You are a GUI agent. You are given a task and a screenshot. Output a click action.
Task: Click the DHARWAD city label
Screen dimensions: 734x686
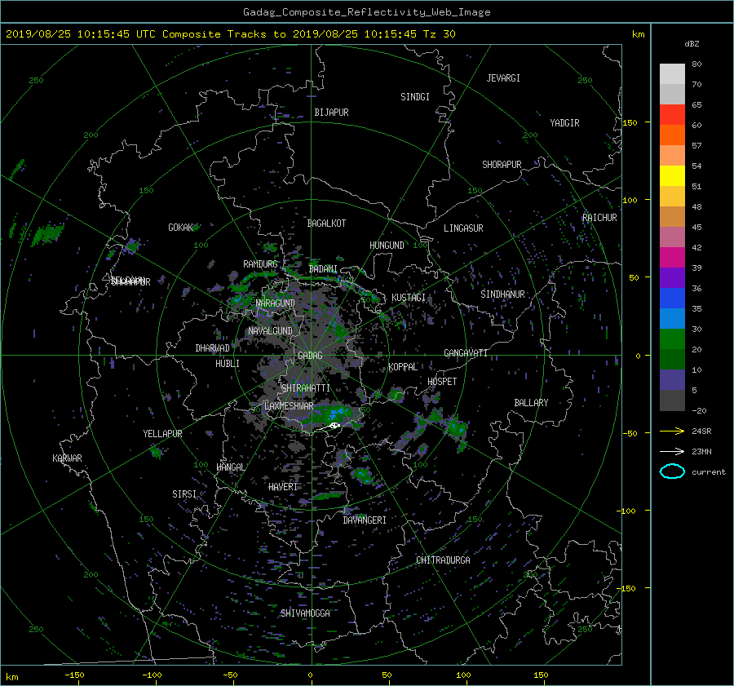tap(213, 348)
